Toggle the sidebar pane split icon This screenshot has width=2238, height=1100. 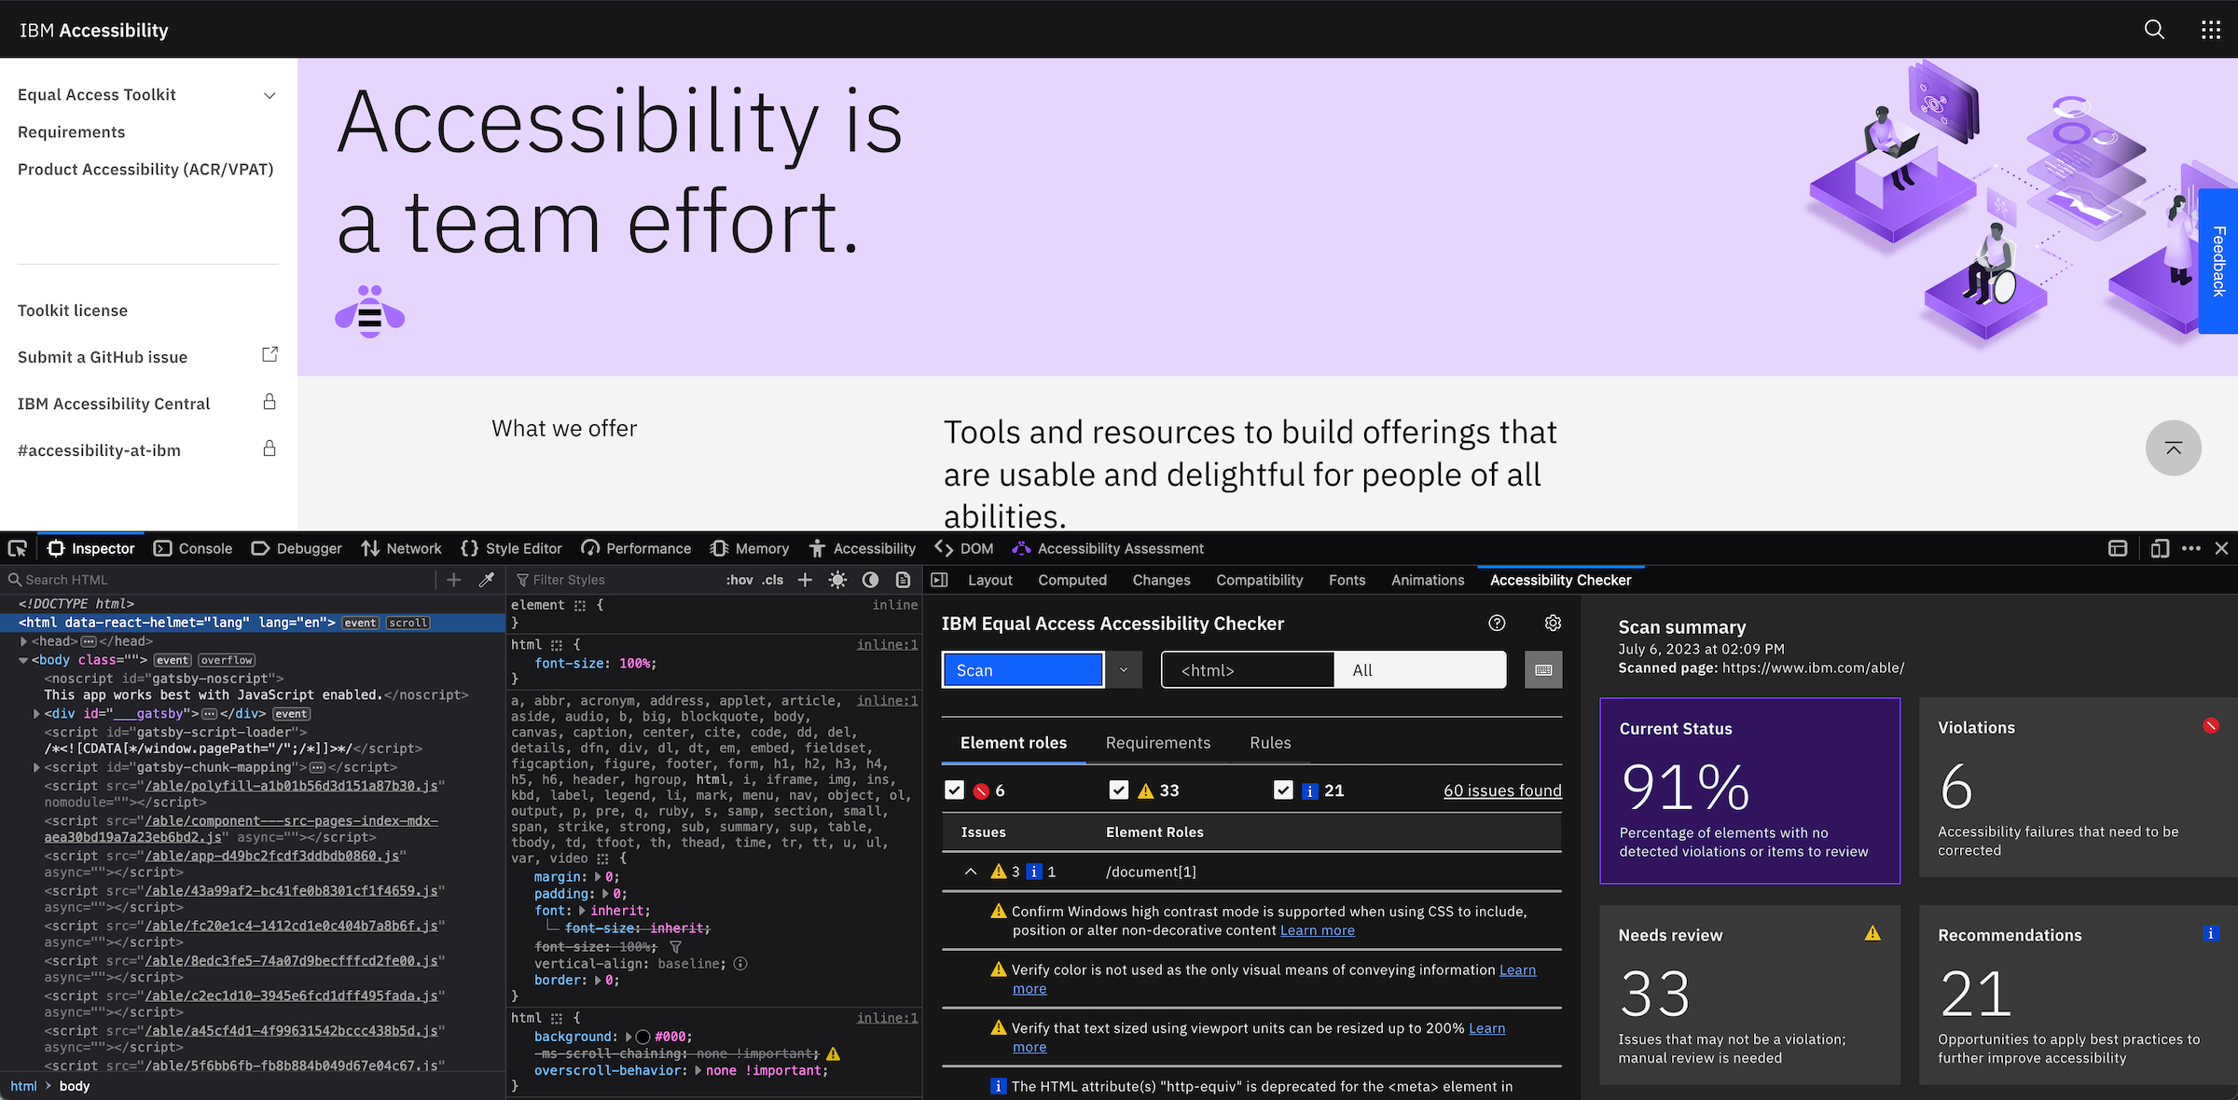pos(940,580)
